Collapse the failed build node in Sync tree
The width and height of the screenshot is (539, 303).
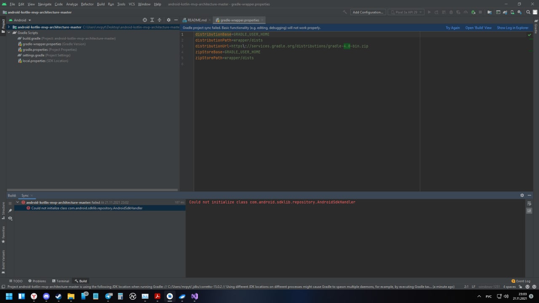pos(18,202)
